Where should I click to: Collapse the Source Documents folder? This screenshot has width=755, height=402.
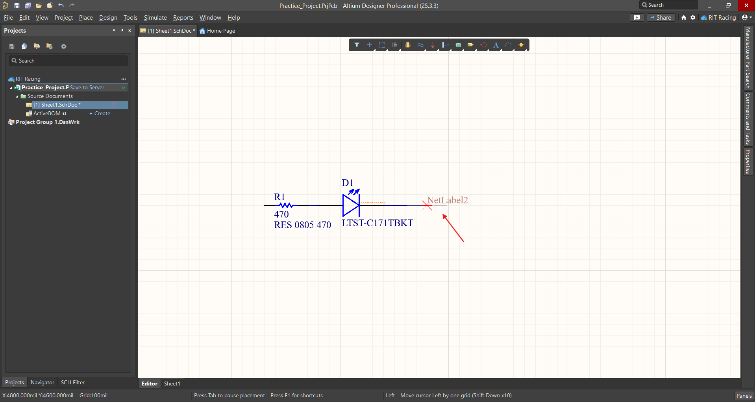coord(17,96)
